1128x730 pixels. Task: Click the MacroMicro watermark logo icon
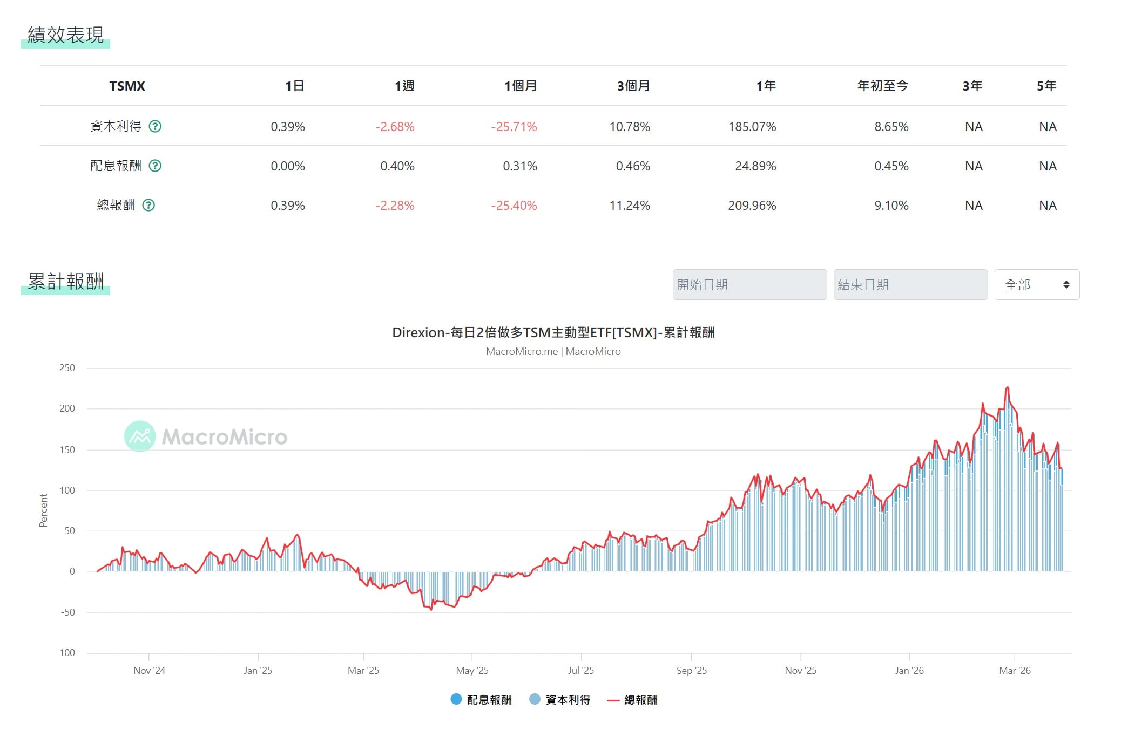[x=140, y=436]
